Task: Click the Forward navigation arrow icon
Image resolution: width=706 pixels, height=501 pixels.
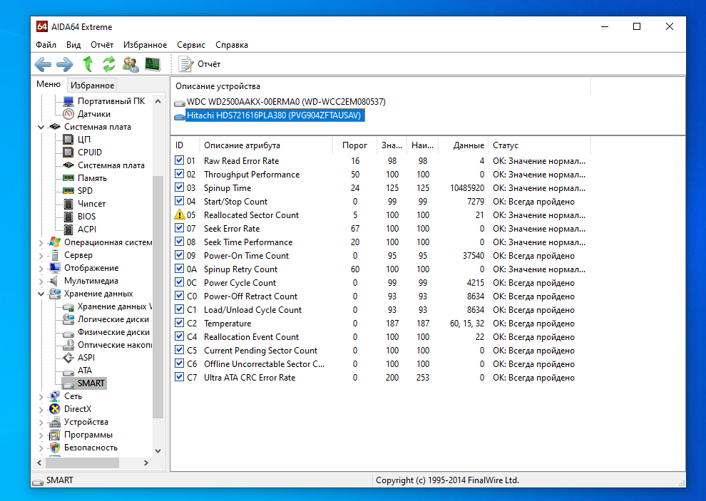Action: coord(65,64)
